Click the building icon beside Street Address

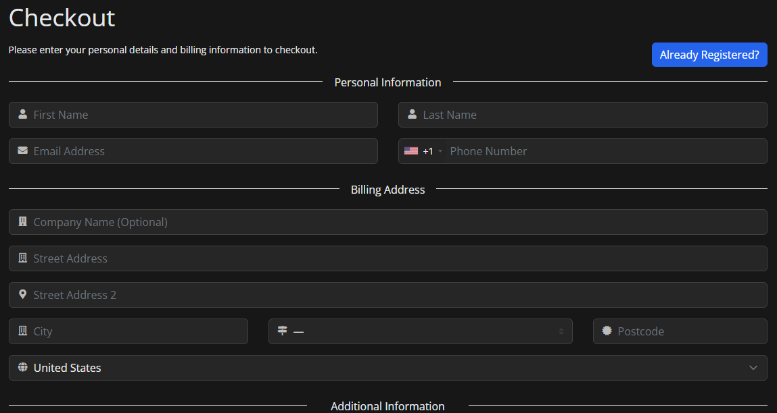click(23, 258)
